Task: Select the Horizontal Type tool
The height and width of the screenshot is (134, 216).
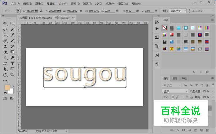Action: tap(12, 63)
